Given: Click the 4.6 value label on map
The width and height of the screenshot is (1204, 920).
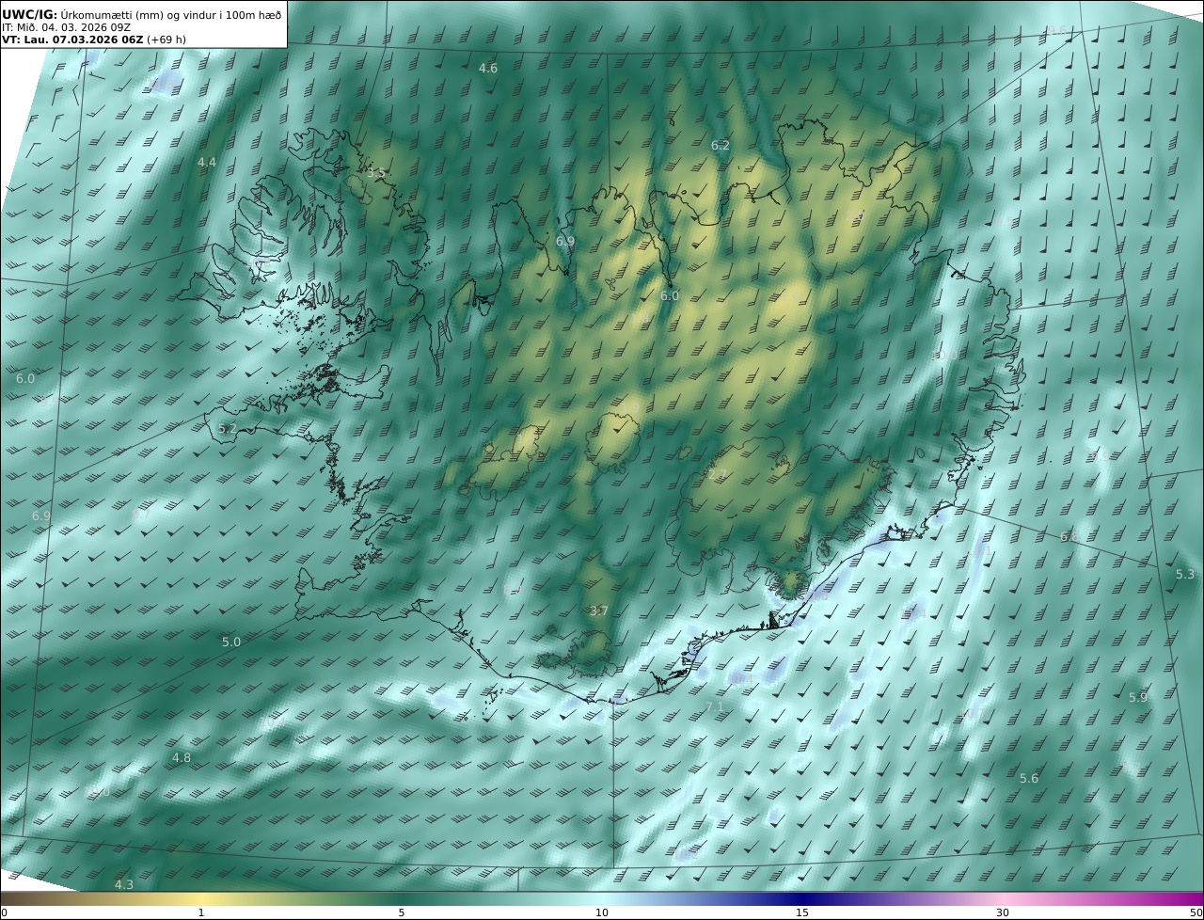Looking at the screenshot, I should coord(488,68).
